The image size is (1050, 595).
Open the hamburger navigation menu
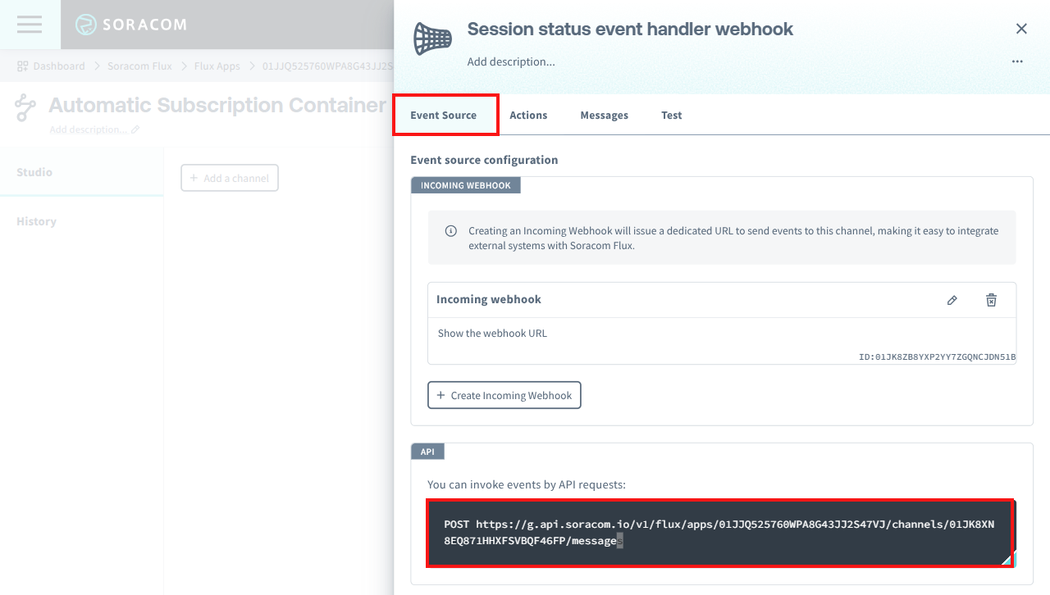tap(30, 24)
